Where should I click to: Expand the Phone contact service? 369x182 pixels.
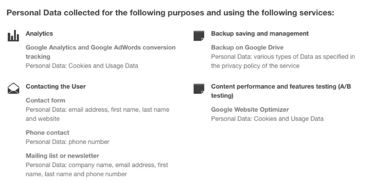pyautogui.click(x=47, y=133)
